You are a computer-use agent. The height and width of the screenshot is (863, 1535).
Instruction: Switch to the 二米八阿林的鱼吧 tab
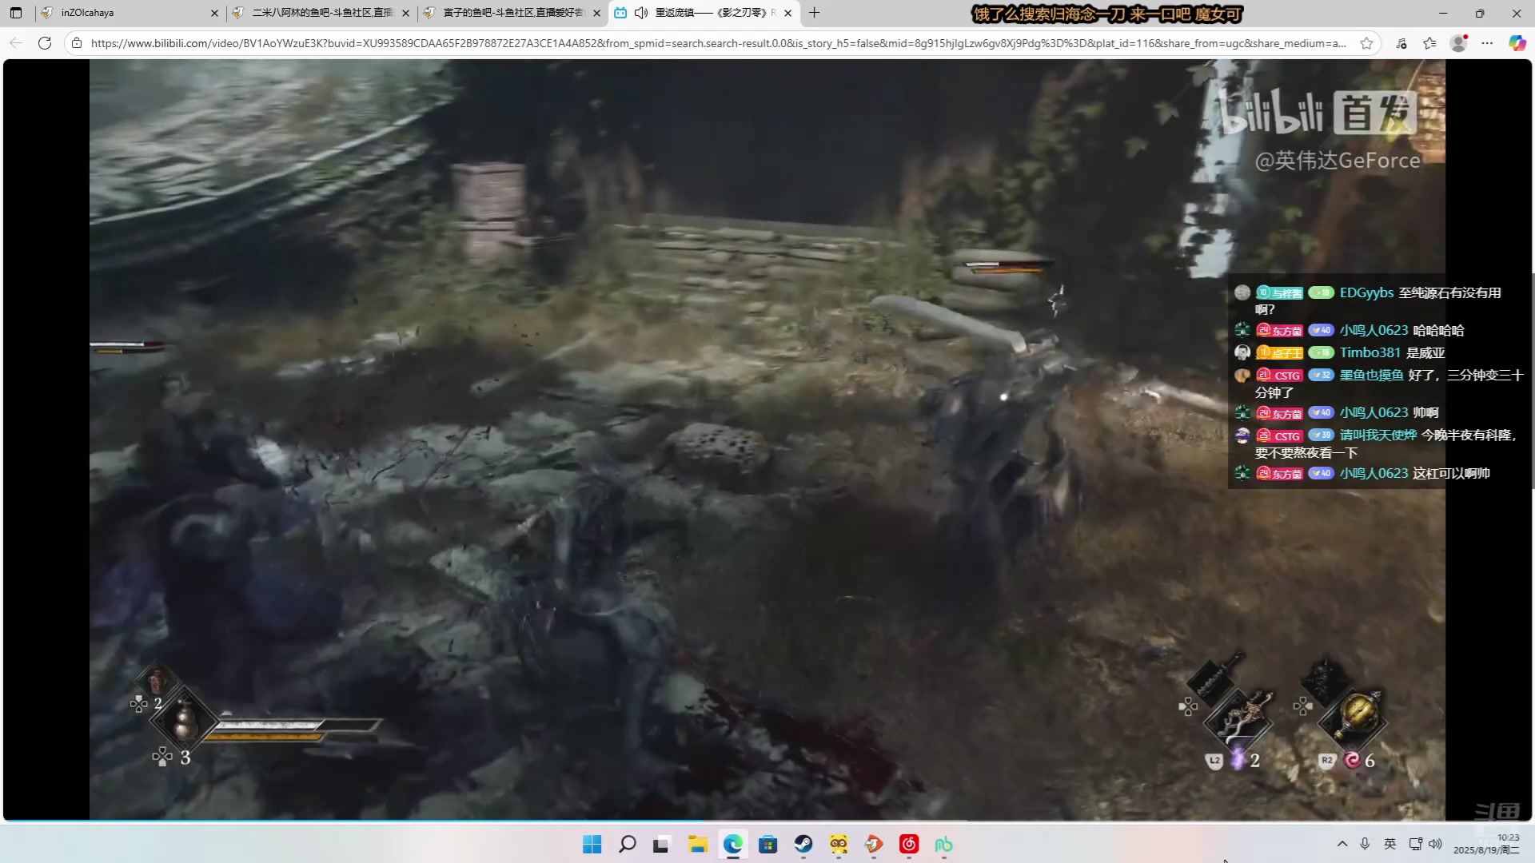(x=321, y=13)
